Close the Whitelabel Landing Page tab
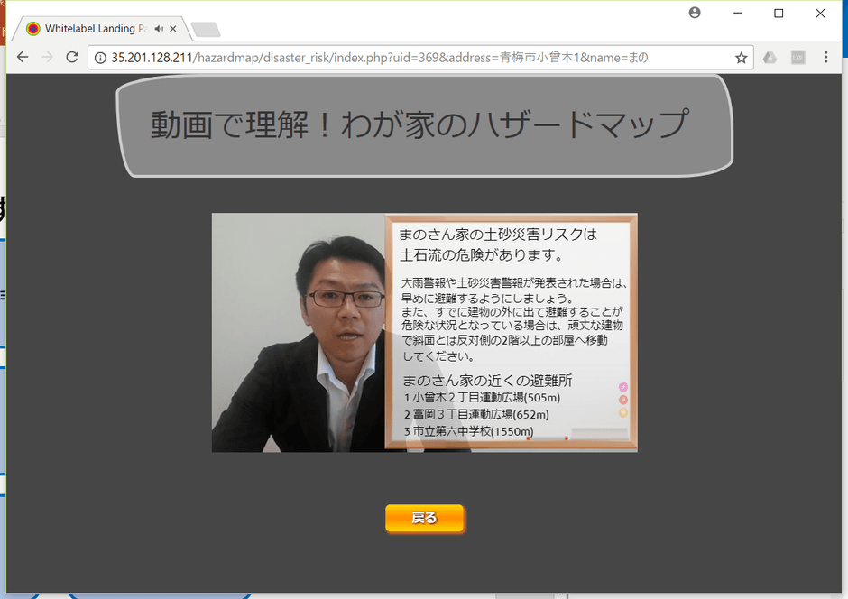This screenshot has width=848, height=599. (x=172, y=28)
